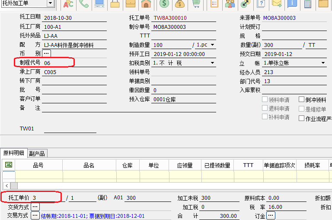Open the calculator icon
The image size is (332, 220).
pyautogui.click(x=308, y=4)
